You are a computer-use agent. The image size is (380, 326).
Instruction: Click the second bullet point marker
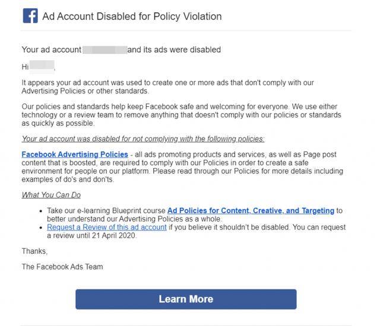click(41, 228)
